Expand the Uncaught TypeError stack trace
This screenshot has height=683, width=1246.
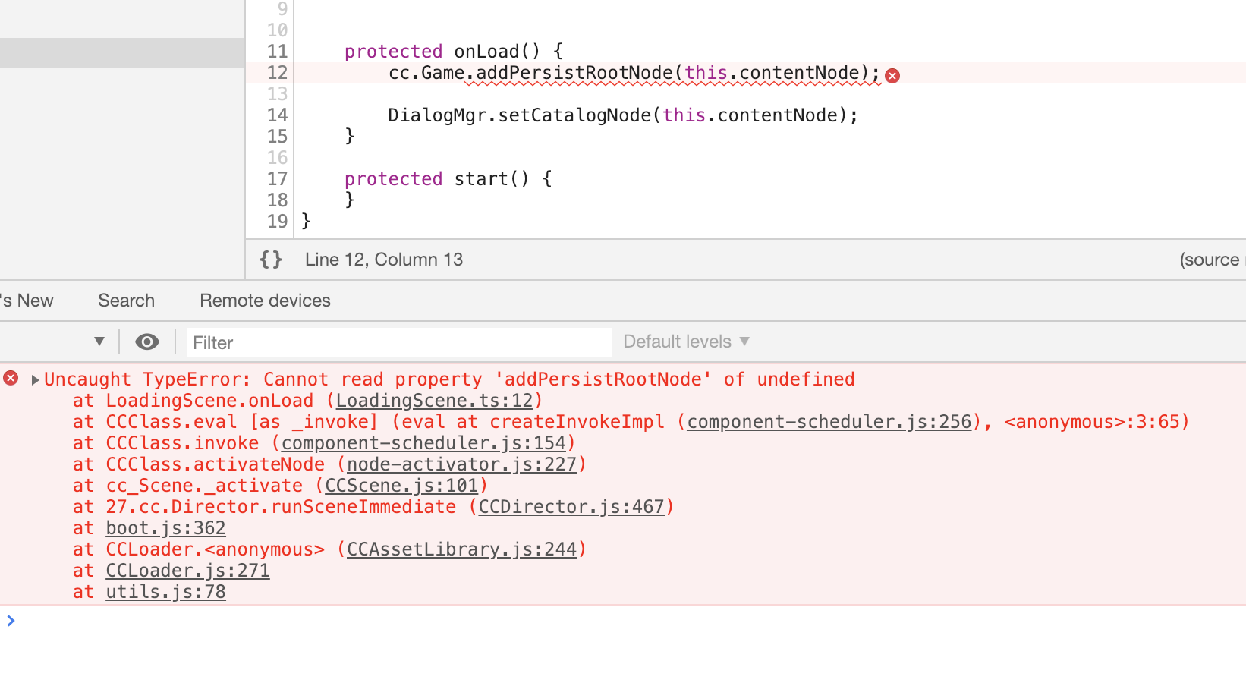(35, 379)
